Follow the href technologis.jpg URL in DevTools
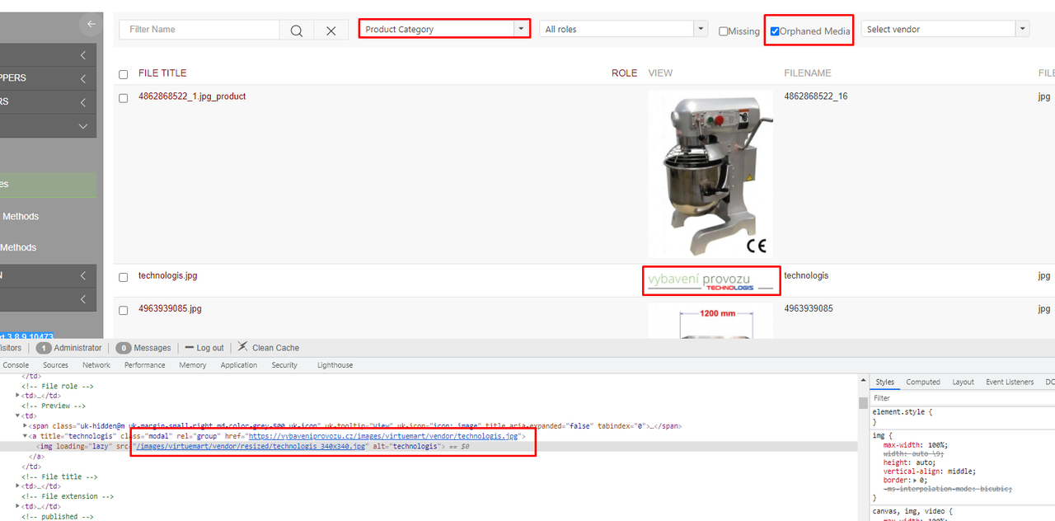 tap(383, 436)
